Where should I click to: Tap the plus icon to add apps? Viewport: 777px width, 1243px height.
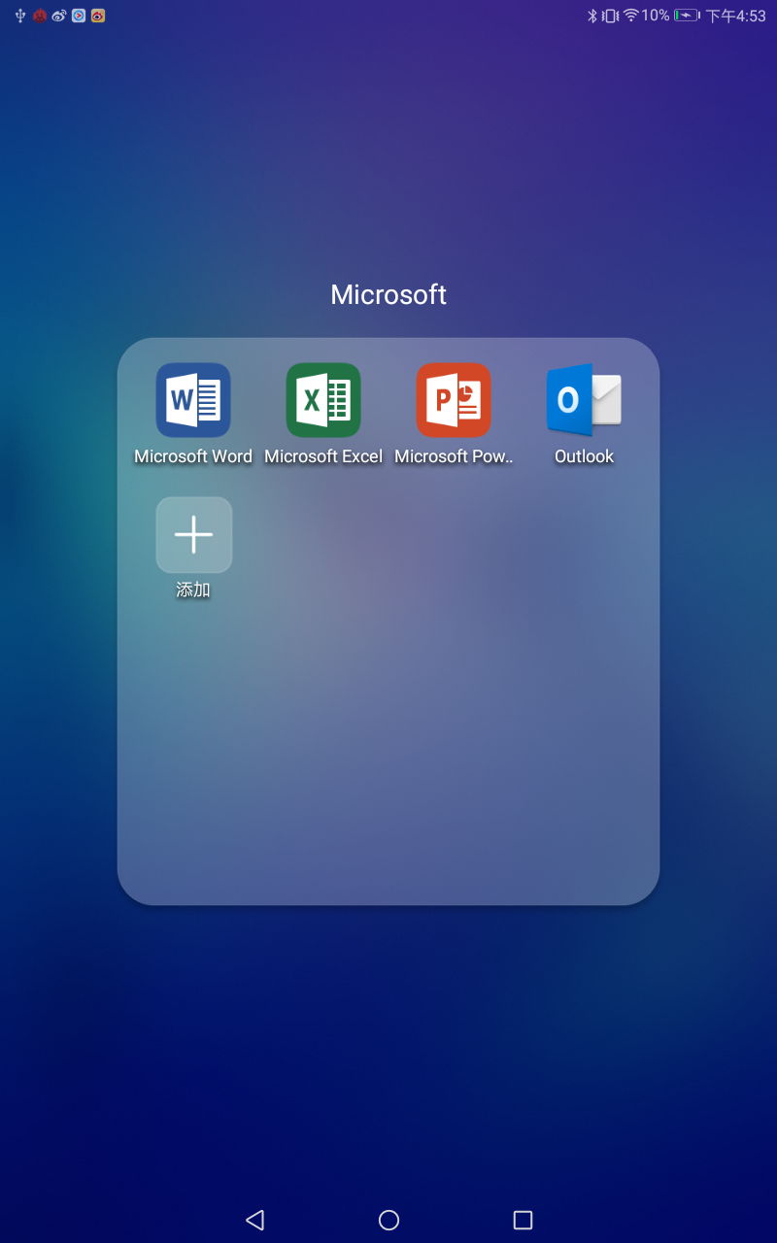coord(194,535)
